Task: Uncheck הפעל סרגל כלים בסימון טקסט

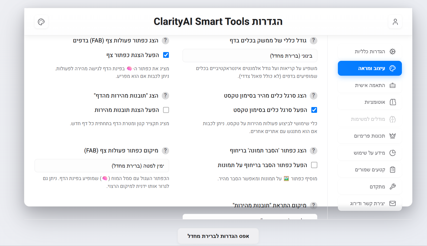Action: pyautogui.click(x=314, y=110)
